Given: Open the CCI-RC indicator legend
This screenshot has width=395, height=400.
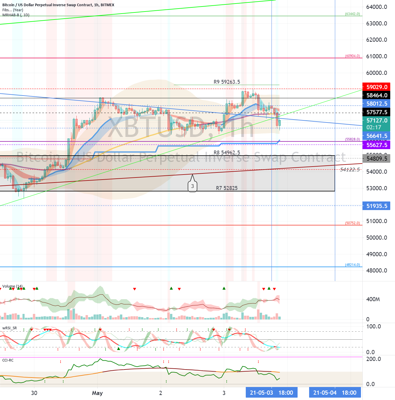Looking at the screenshot, I should coord(8,360).
